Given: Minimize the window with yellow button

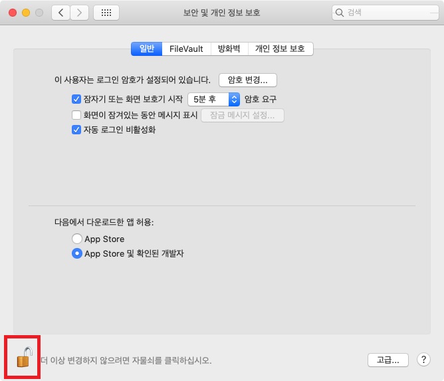Looking at the screenshot, I should pyautogui.click(x=26, y=13).
